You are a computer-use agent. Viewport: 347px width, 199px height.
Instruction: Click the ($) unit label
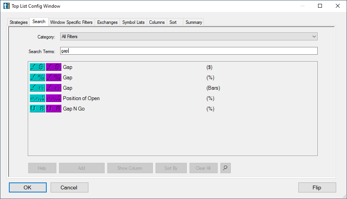point(209,67)
